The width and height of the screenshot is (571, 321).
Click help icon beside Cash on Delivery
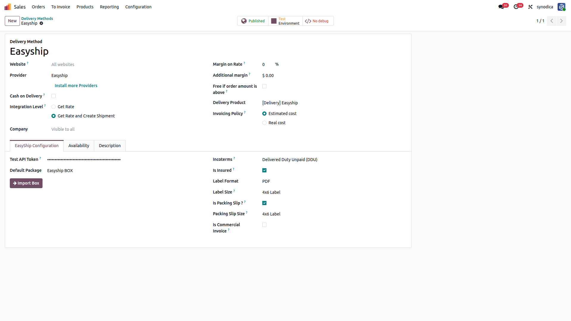[44, 95]
